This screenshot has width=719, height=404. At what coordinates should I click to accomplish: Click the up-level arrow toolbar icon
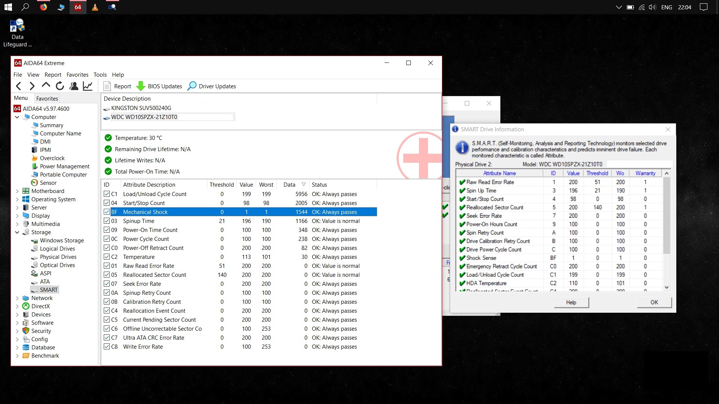point(46,86)
